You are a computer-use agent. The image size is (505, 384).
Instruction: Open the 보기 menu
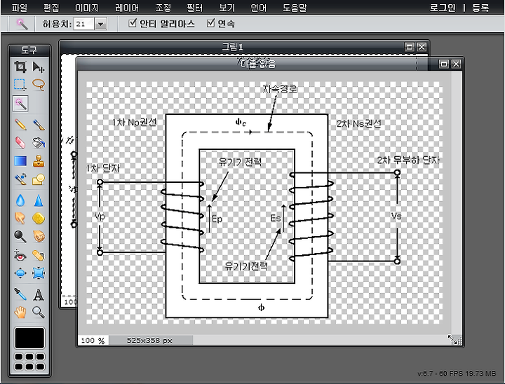[227, 8]
